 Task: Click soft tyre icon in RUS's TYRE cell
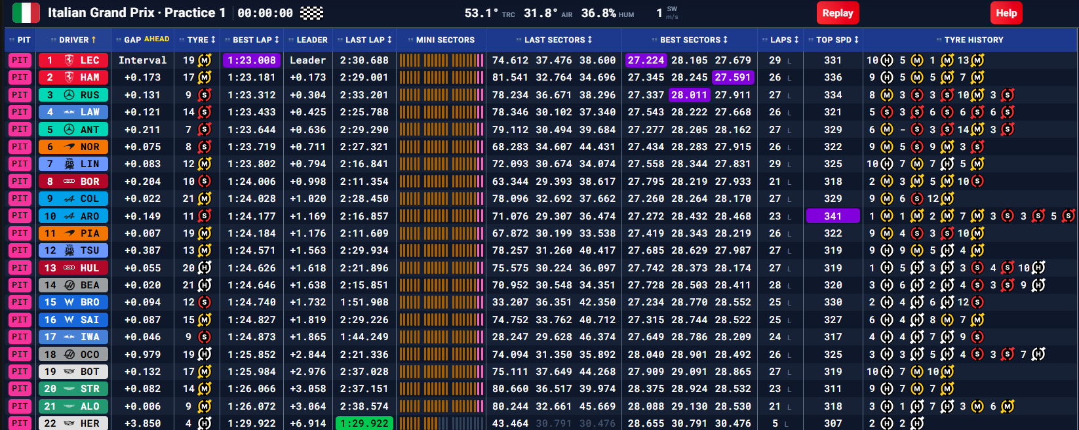pyautogui.click(x=205, y=95)
